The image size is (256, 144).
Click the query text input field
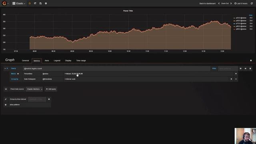pos(116,68)
